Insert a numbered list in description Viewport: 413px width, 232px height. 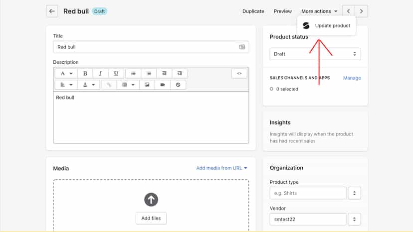click(x=149, y=73)
